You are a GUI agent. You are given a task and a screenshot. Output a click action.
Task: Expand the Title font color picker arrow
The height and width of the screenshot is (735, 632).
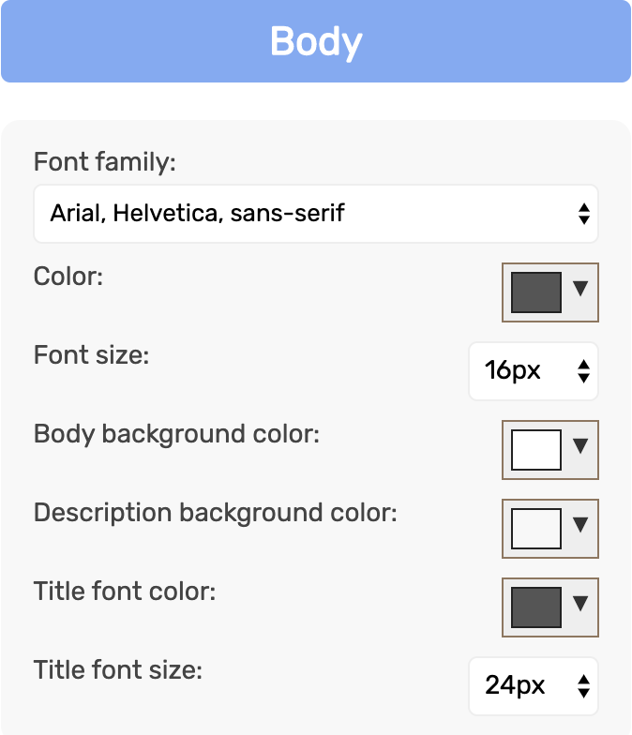point(580,604)
